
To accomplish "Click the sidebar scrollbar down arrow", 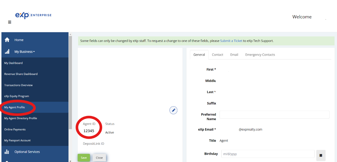I will coord(70,161).
